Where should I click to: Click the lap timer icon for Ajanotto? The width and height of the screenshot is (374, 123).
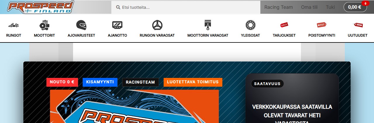tap(117, 25)
